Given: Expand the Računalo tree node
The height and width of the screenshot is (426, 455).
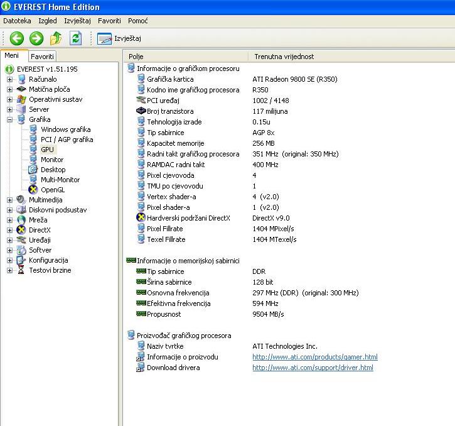Looking at the screenshot, I should 9,79.
